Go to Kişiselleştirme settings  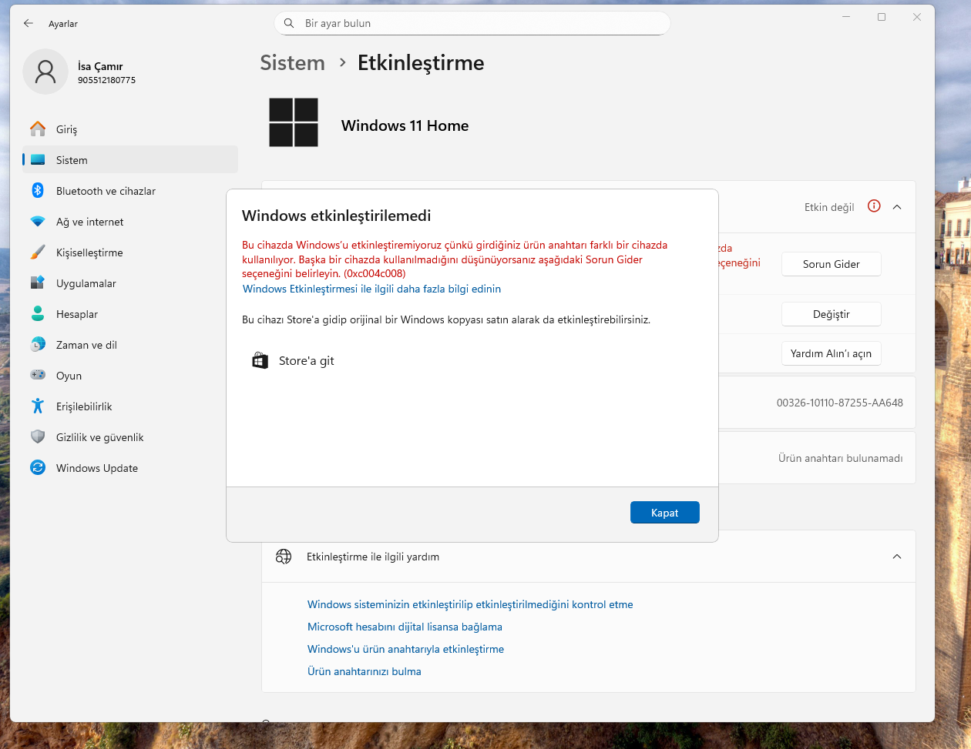tap(130, 252)
